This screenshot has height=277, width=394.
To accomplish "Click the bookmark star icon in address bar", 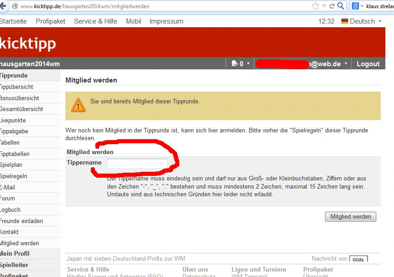I will point(315,6).
